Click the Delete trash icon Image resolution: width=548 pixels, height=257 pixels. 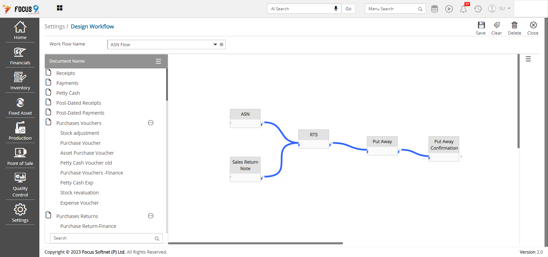(x=514, y=25)
